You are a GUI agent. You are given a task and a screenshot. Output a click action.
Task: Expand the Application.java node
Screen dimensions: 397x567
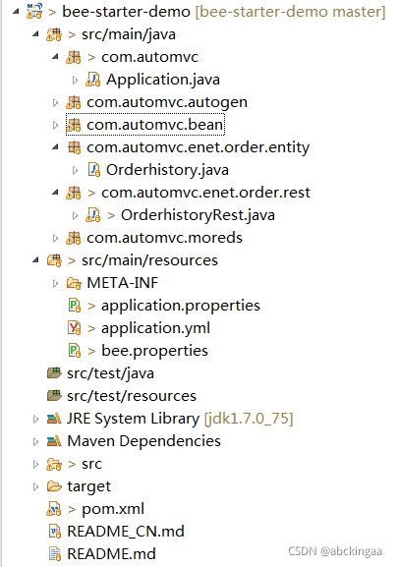[x=75, y=80]
